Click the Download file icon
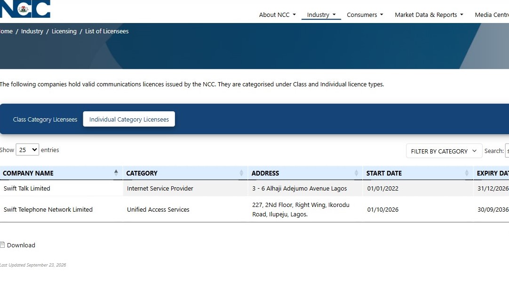 tap(2, 245)
